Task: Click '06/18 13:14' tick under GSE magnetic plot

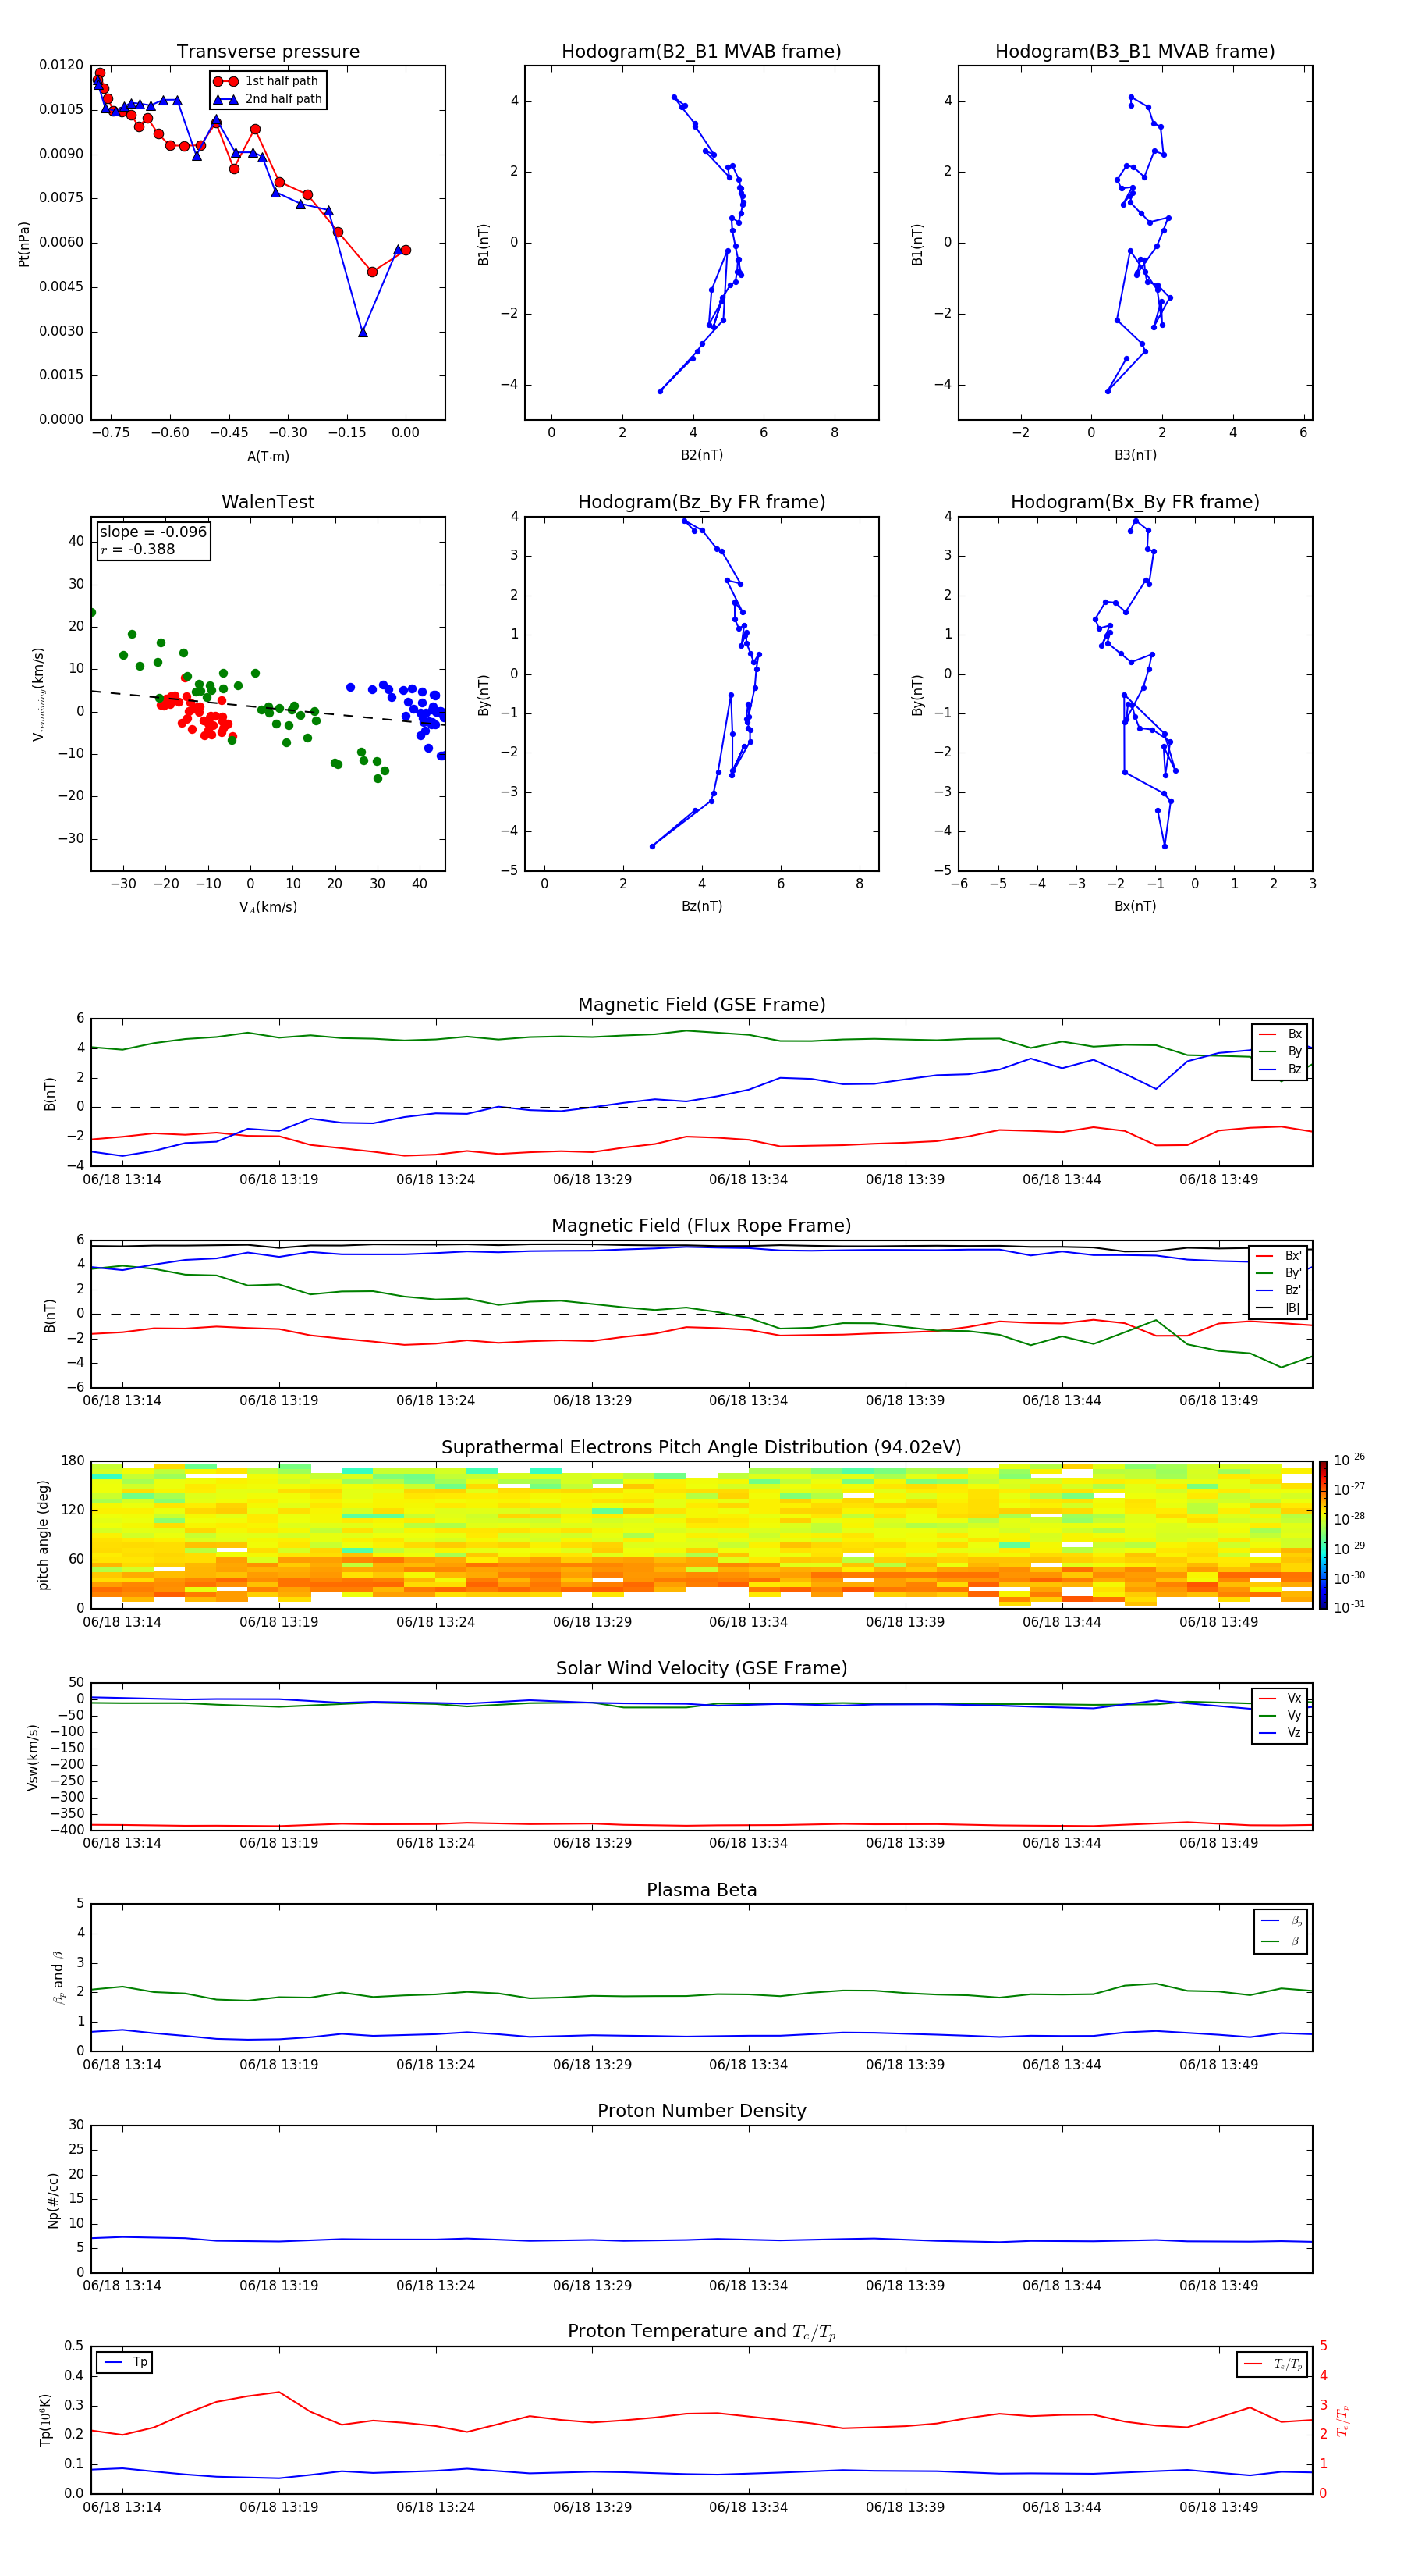Action: pyautogui.click(x=122, y=1179)
